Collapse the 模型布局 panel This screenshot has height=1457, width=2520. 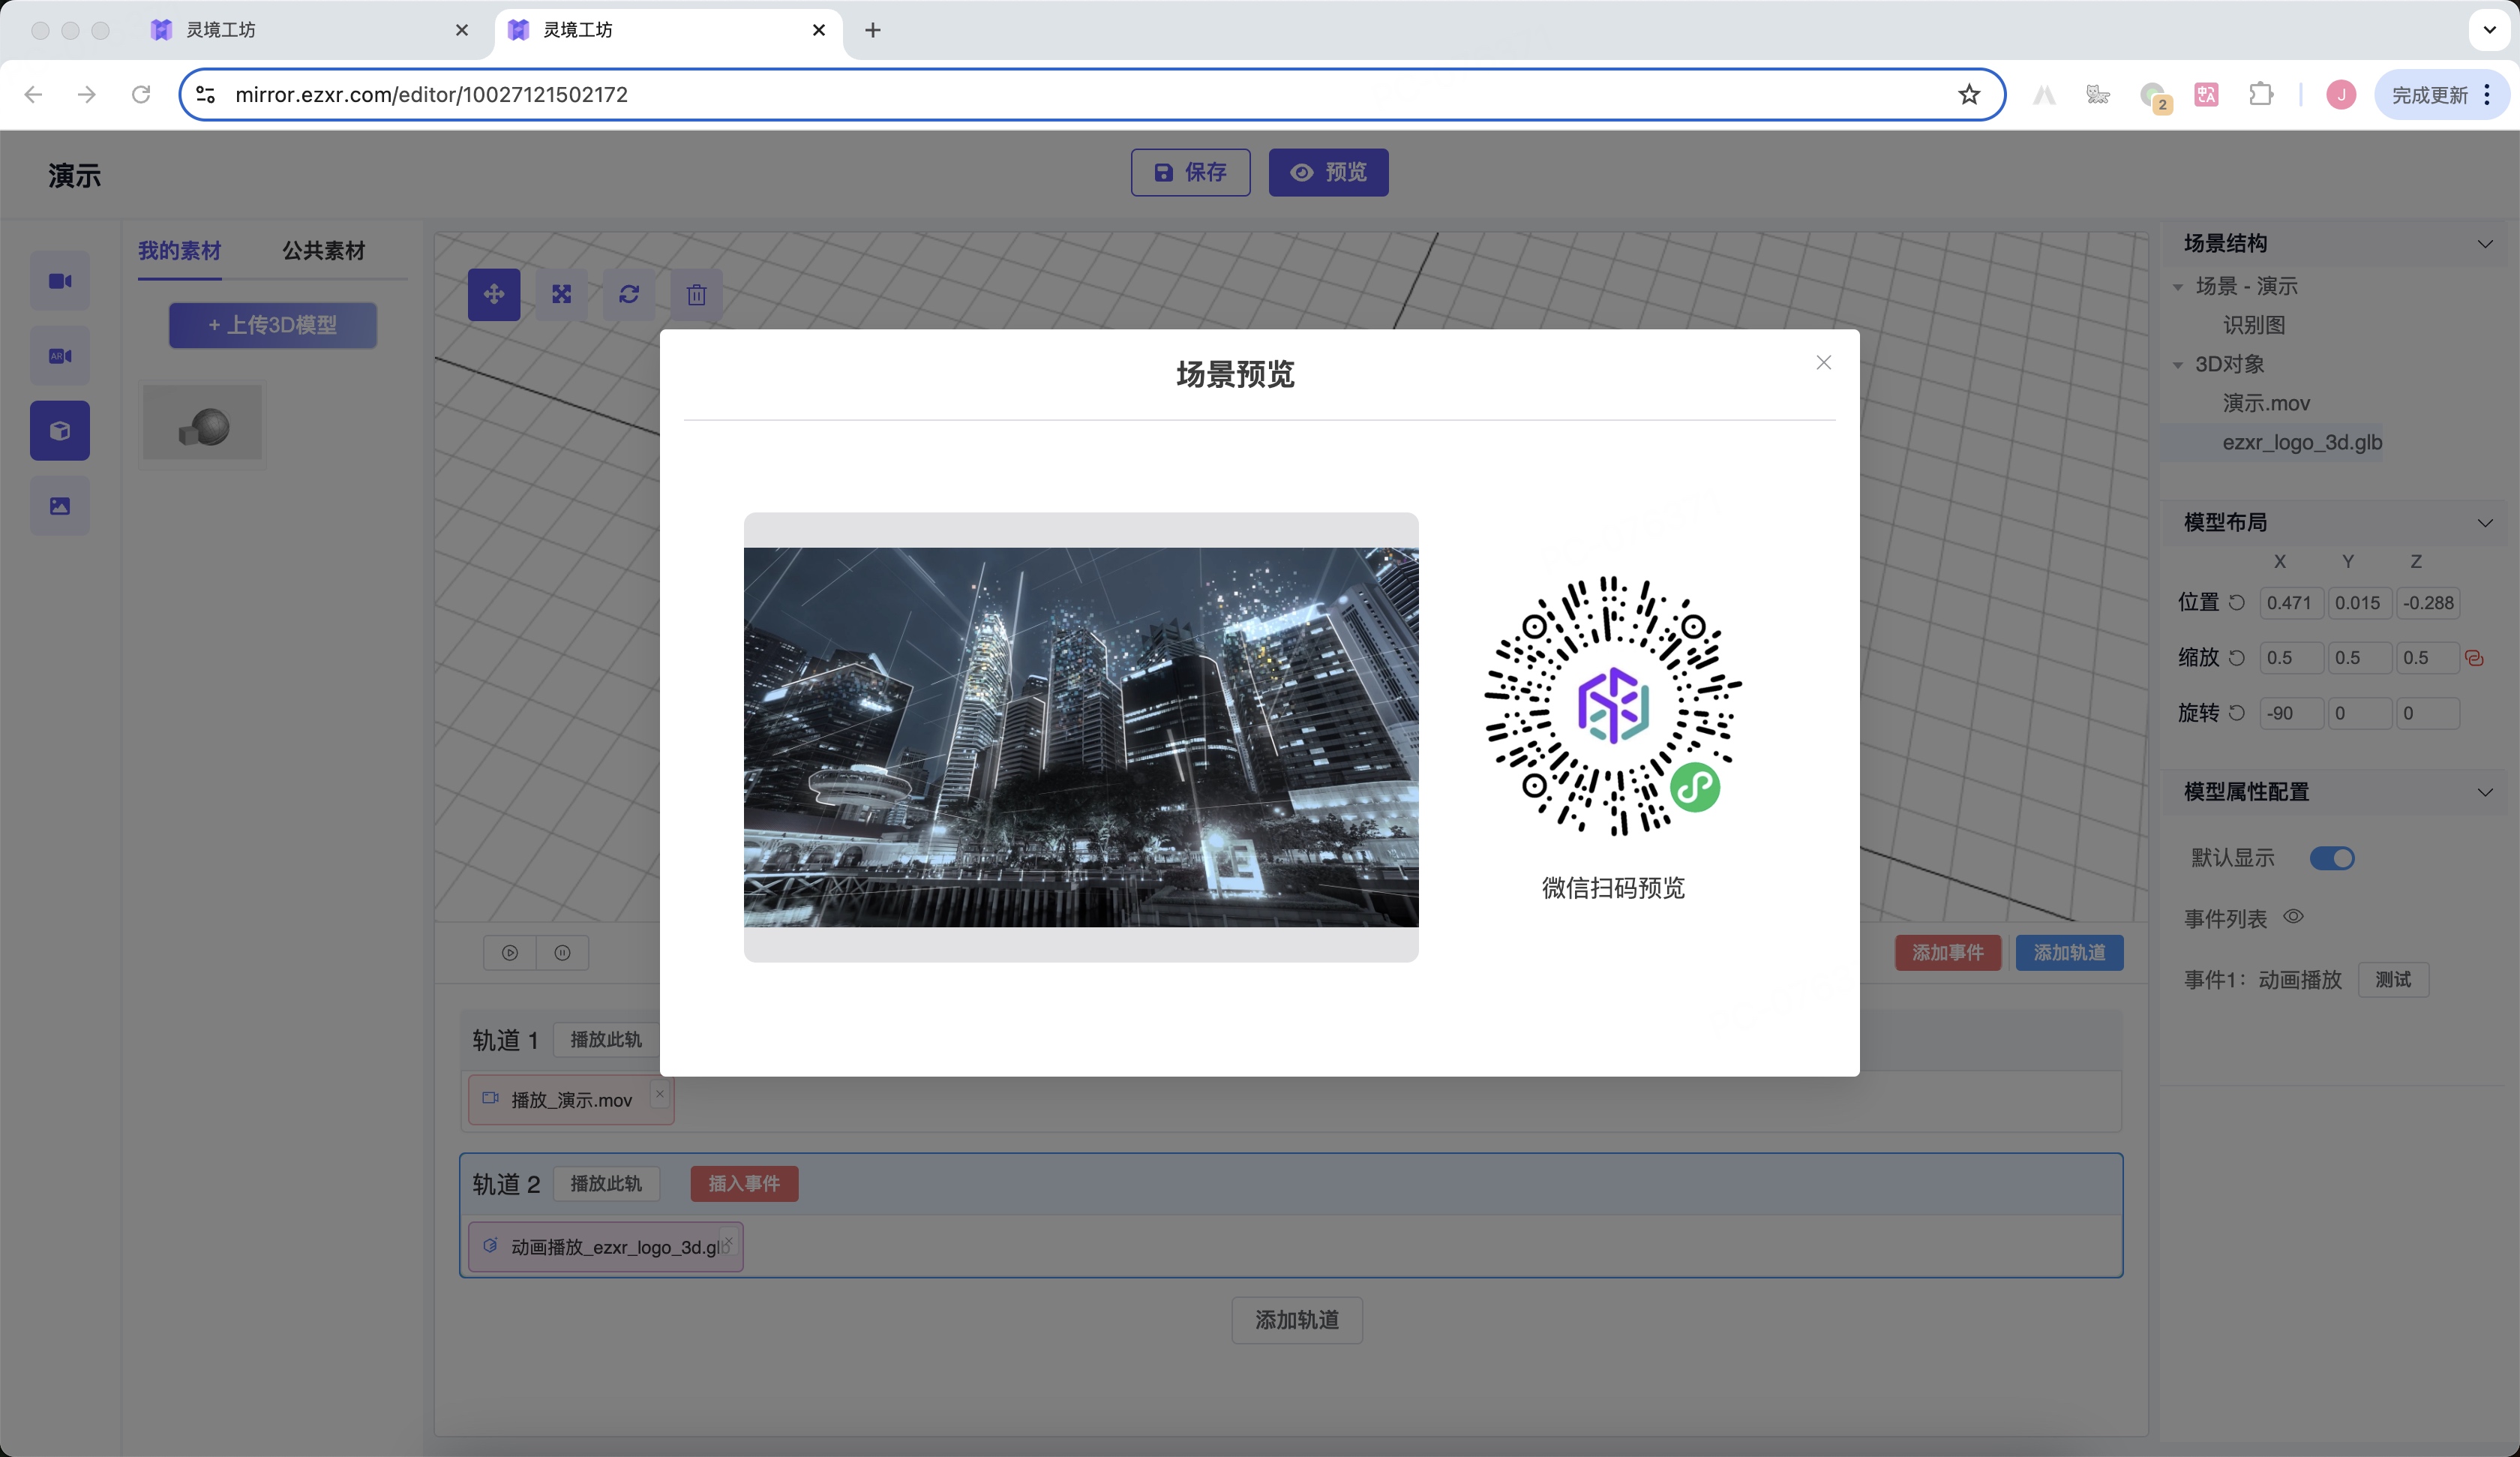click(x=2485, y=522)
